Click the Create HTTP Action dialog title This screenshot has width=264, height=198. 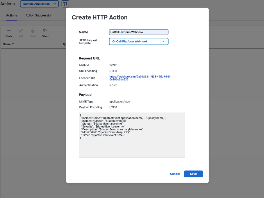point(99,17)
